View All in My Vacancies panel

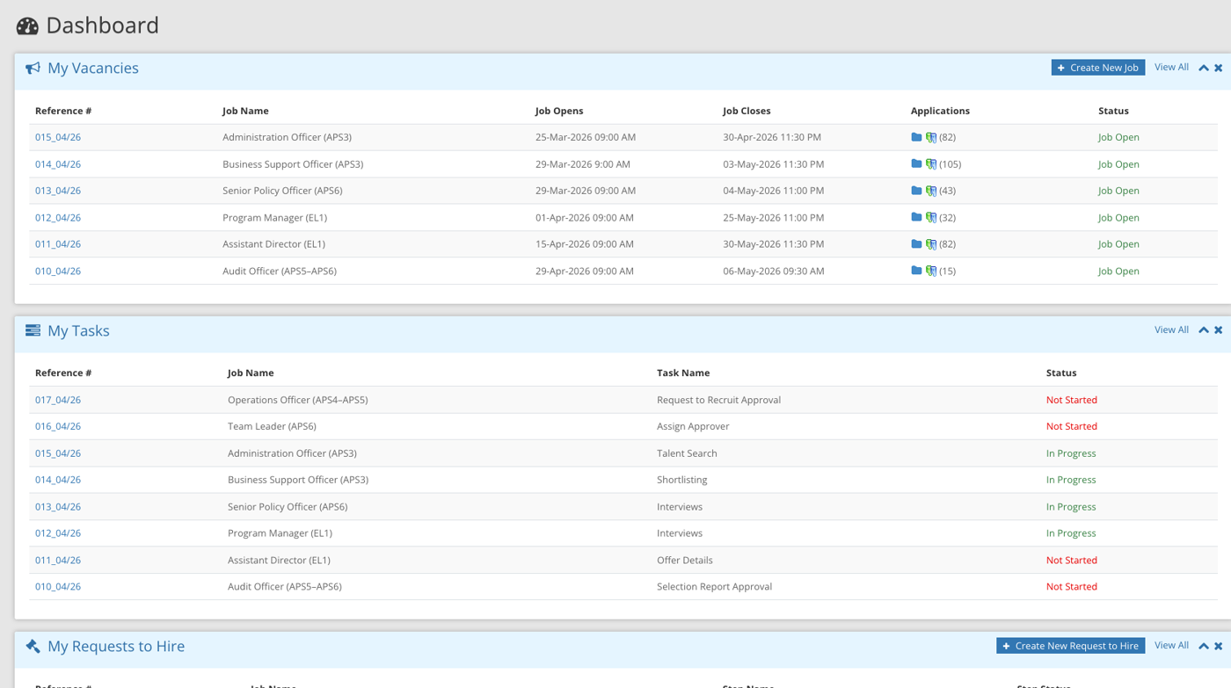coord(1171,67)
